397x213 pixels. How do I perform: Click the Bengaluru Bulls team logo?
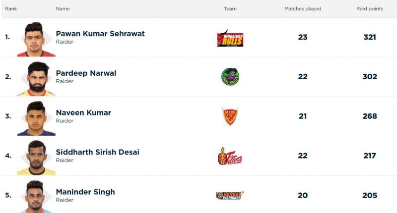230,38
